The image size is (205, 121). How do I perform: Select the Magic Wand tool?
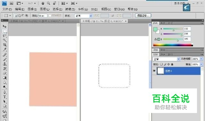click(4, 40)
